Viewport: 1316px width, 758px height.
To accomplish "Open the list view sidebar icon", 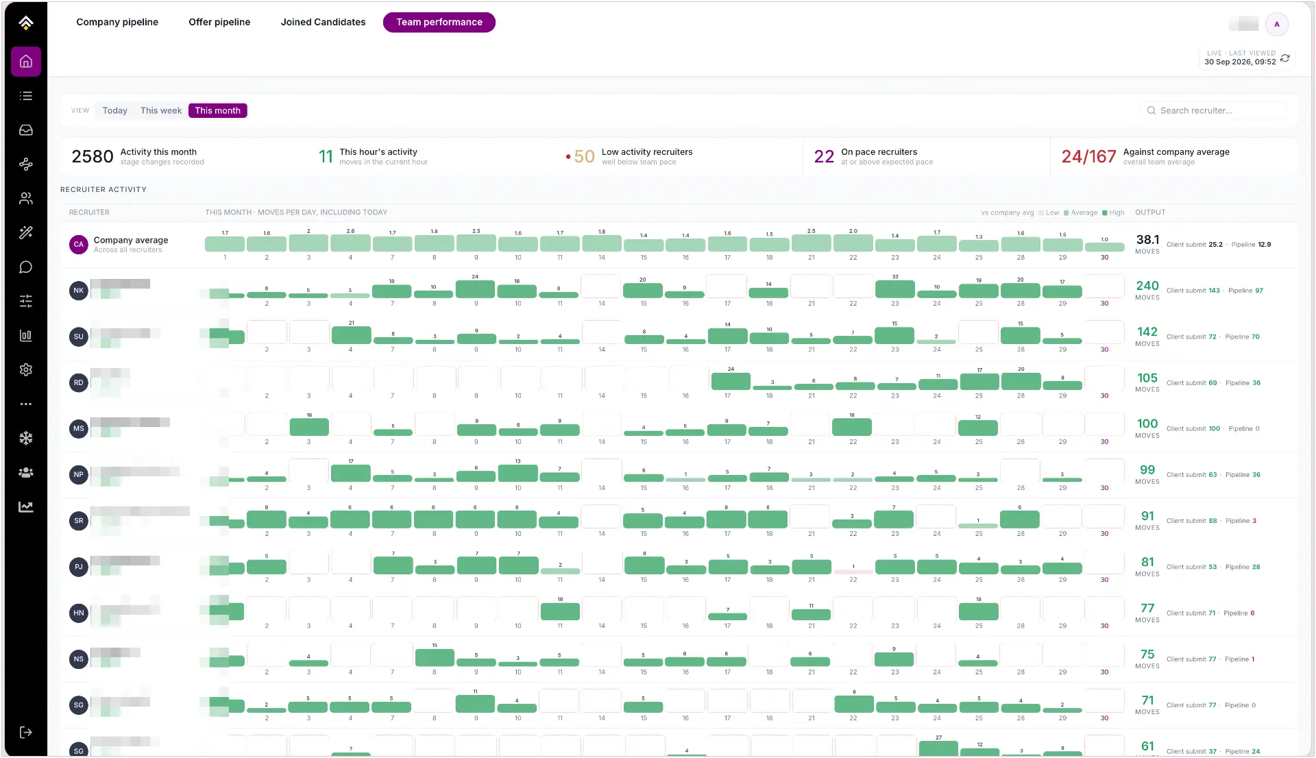I will 26,96.
